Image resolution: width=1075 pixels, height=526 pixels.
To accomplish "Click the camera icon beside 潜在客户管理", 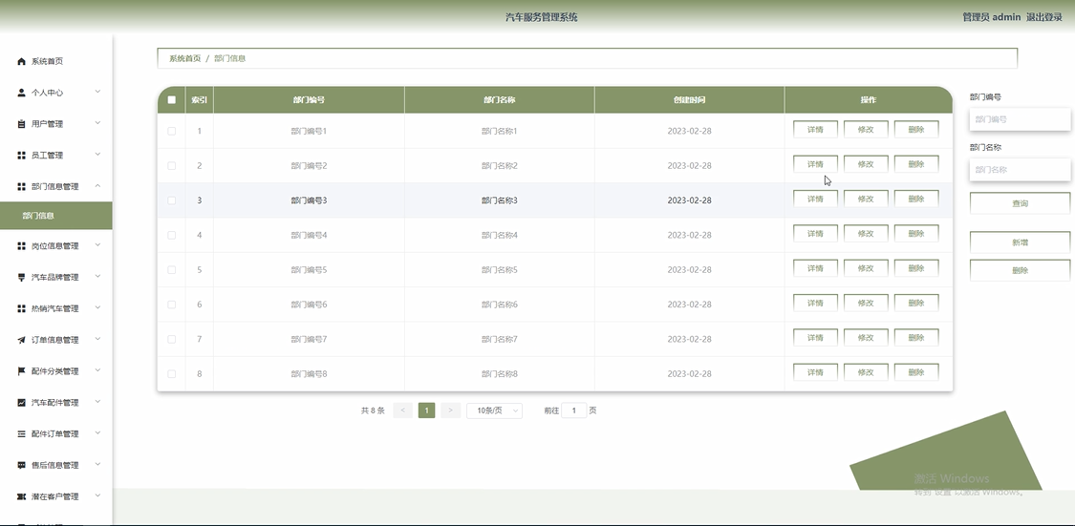I will (x=21, y=496).
